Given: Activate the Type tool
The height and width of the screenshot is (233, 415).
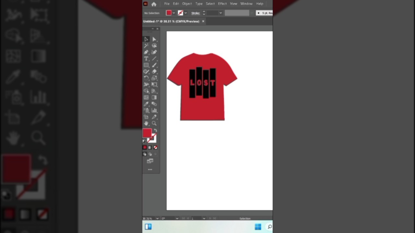Looking at the screenshot, I should pyautogui.click(x=146, y=59).
